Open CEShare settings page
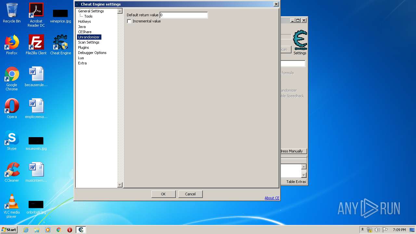Screen dimensions: 416x234 (x=85, y=32)
